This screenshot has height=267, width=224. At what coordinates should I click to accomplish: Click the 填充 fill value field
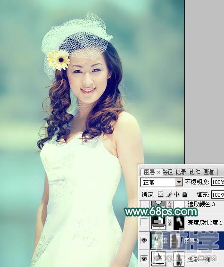(217, 194)
